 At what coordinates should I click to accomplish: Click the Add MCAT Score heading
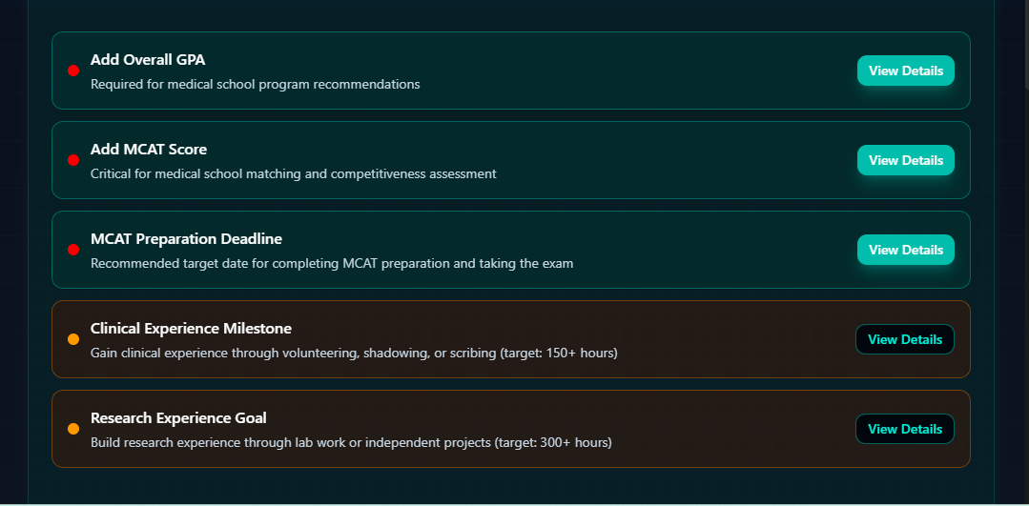click(149, 150)
